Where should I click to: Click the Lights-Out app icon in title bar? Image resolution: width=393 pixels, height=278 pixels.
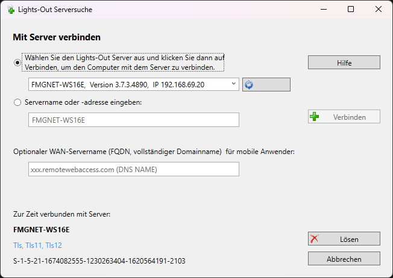8,10
